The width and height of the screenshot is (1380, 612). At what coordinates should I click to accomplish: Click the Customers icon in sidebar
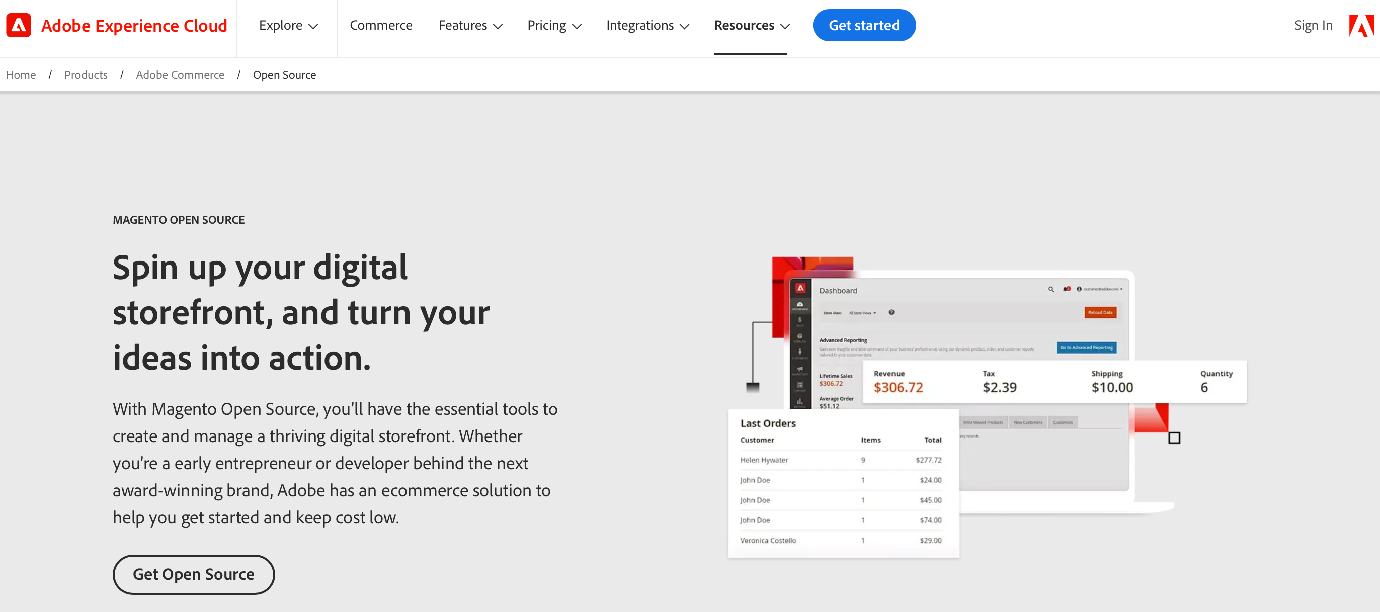point(800,351)
